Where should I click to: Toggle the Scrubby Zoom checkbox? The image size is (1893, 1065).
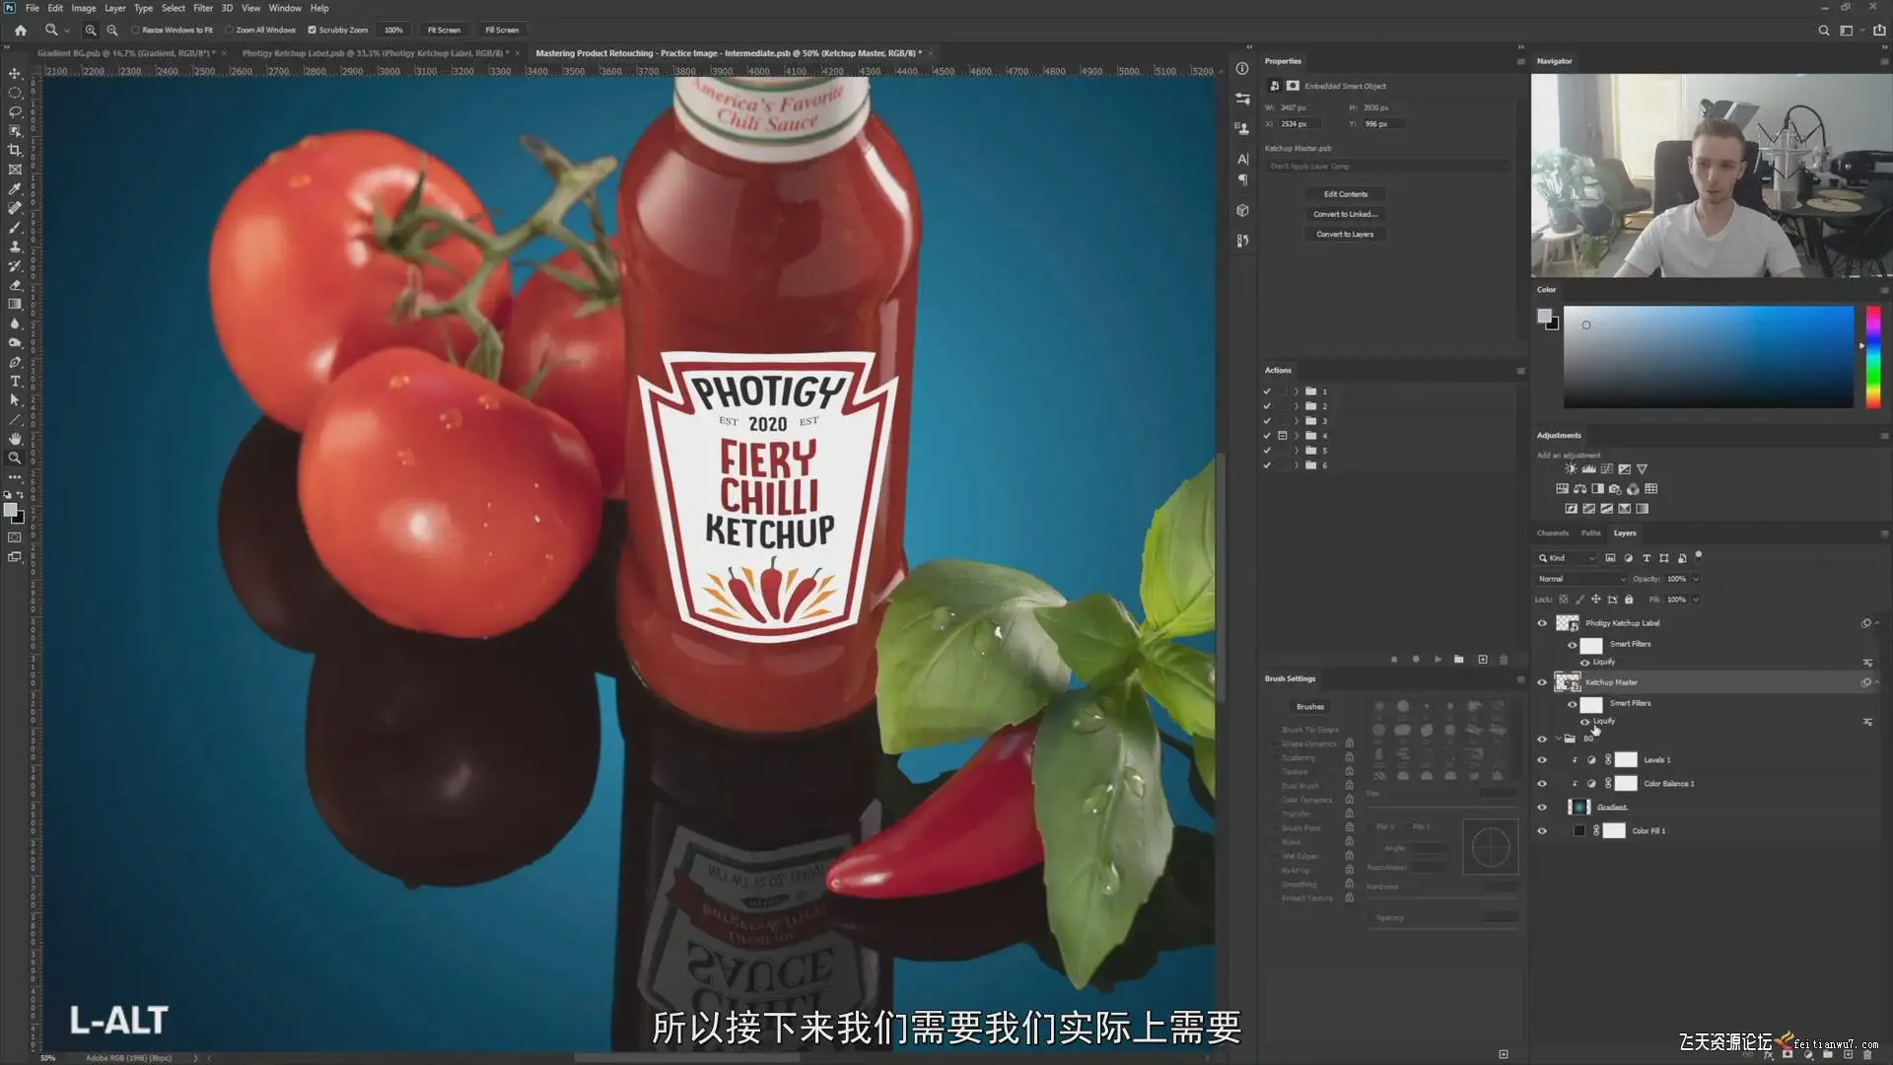[312, 30]
